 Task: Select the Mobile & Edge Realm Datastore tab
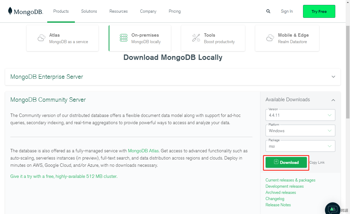click(287, 38)
